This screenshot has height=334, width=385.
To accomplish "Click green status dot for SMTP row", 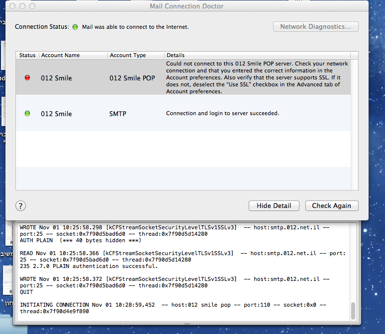I will coord(27,113).
